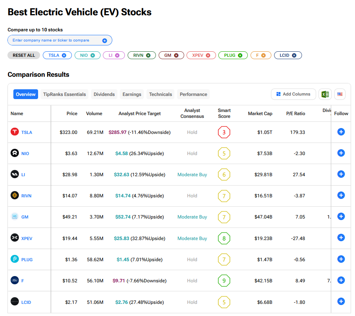The width and height of the screenshot is (355, 316).
Task: Follow LCID with plus icon
Action: click(x=341, y=302)
